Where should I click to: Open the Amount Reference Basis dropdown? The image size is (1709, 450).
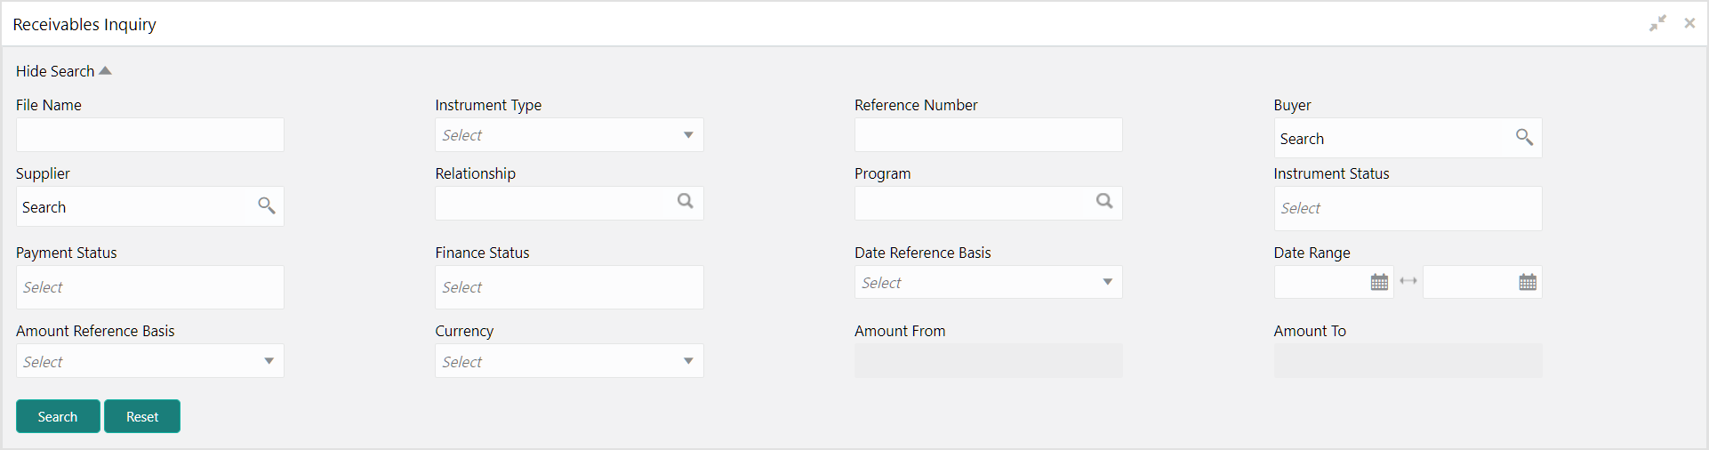pyautogui.click(x=149, y=361)
